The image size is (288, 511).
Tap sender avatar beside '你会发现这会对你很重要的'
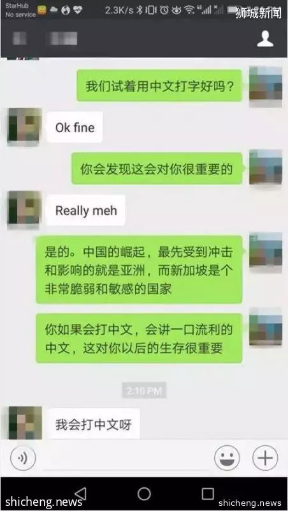[266, 168]
